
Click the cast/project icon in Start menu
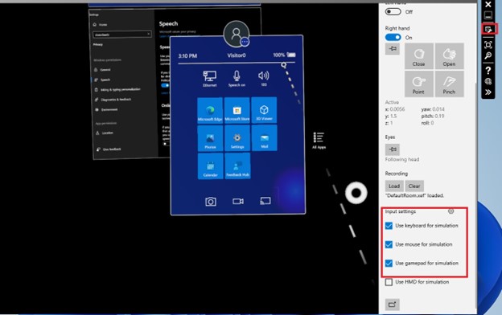[265, 201]
